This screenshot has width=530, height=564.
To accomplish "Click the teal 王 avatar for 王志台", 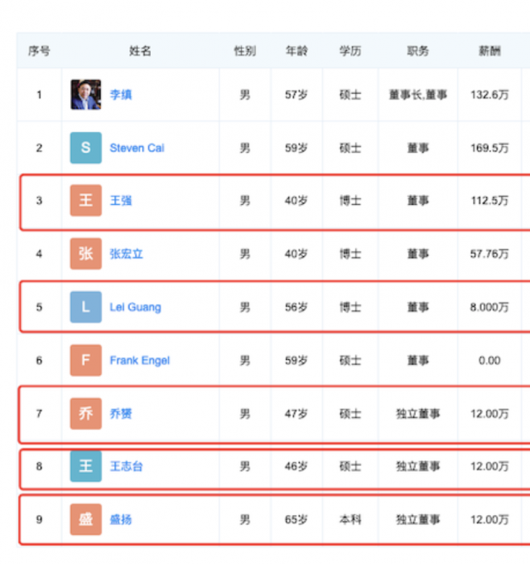I will 86,466.
